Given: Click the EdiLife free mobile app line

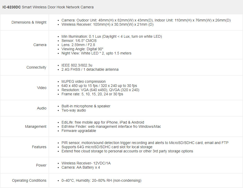Looking at the screenshot, I should point(103,122).
